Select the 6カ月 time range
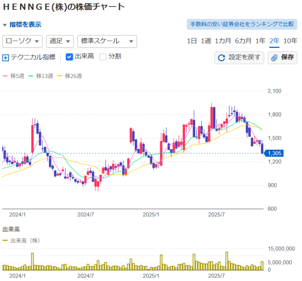Viewport: 302px width, 281px height. 243,41
